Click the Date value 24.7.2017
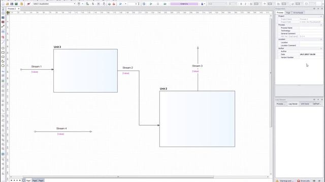The image size is (325, 182). (x=308, y=54)
